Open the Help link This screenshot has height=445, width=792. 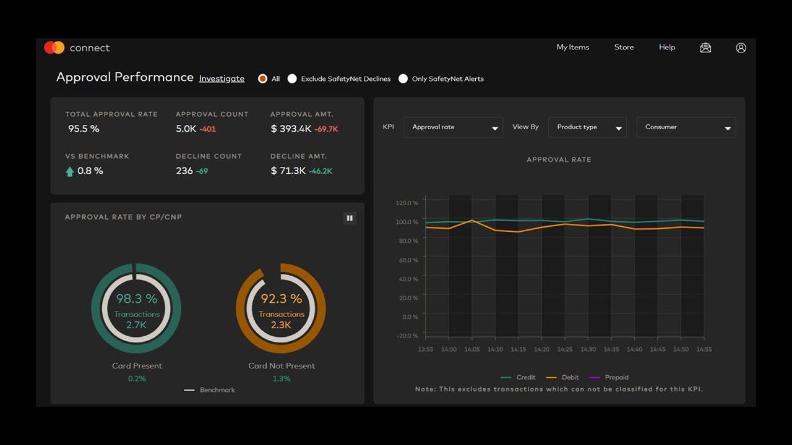click(667, 48)
